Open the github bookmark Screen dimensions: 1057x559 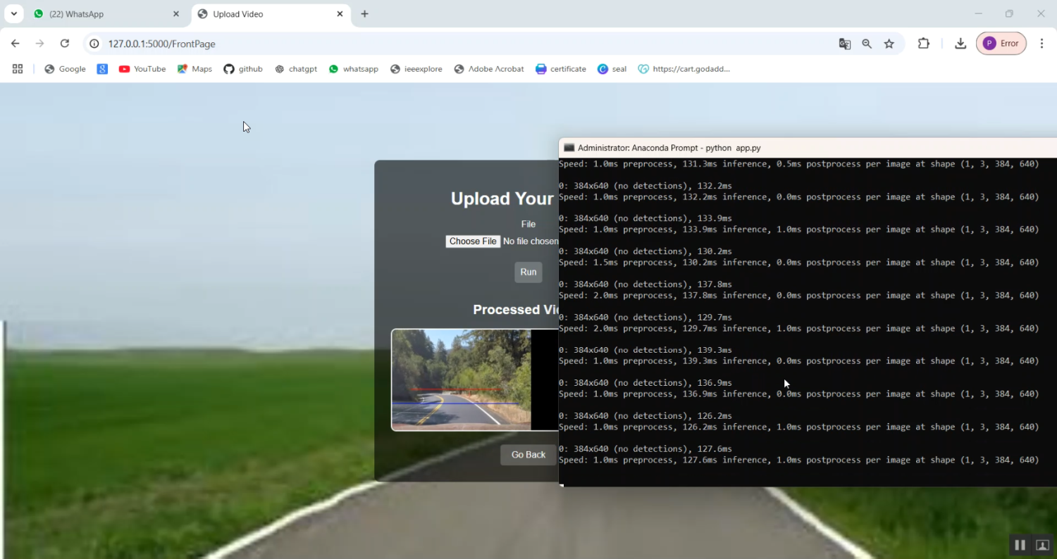[243, 69]
